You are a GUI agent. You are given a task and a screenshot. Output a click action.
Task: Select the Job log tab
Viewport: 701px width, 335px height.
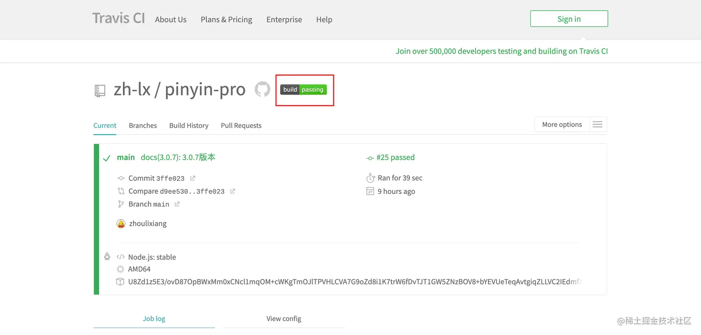click(x=154, y=319)
